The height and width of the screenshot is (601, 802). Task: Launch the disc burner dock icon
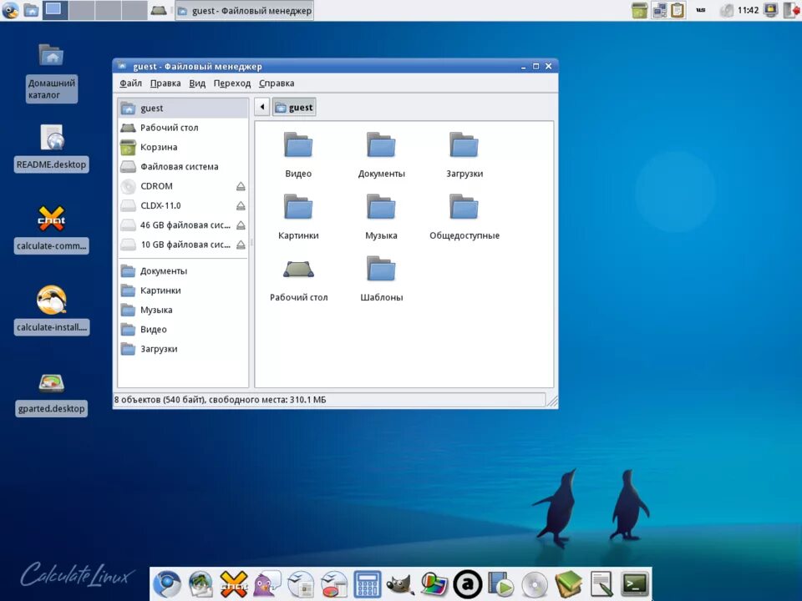535,583
